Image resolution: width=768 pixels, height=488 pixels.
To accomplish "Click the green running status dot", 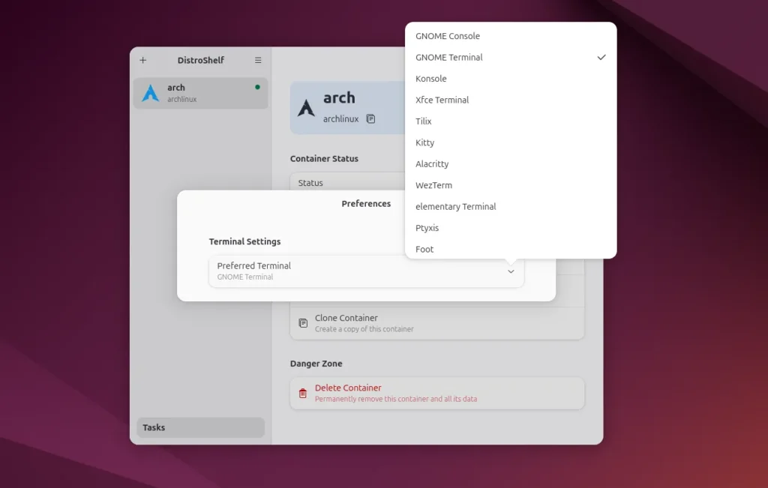I will pyautogui.click(x=258, y=87).
